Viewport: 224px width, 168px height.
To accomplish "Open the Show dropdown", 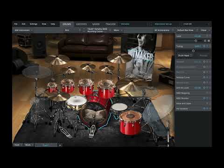I will coord(205,30).
